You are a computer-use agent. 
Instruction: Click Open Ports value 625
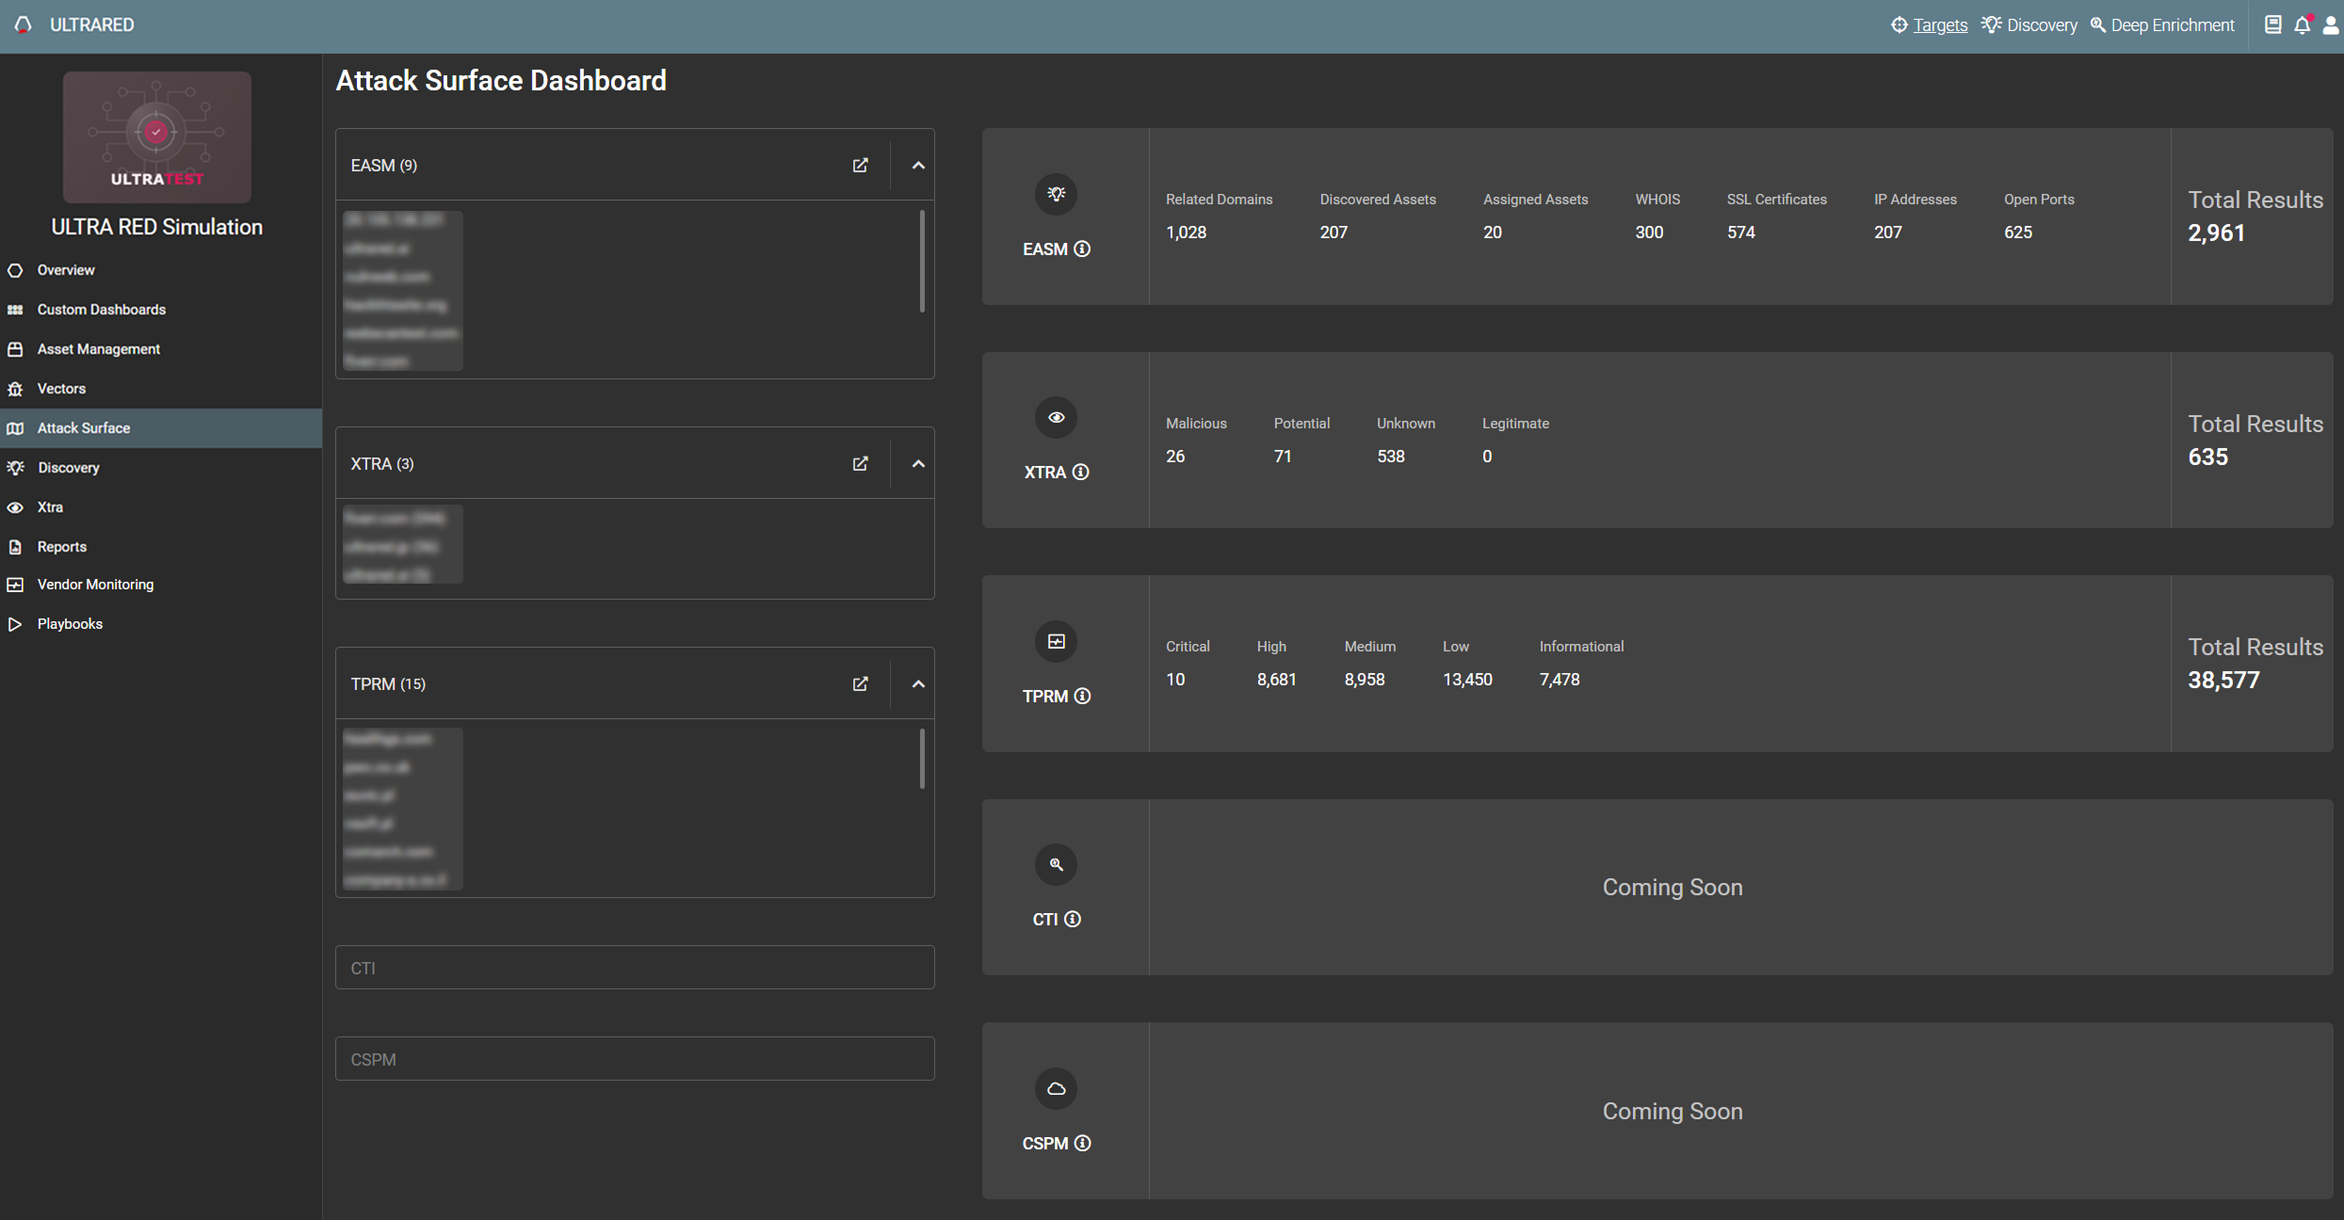pos(2017,233)
